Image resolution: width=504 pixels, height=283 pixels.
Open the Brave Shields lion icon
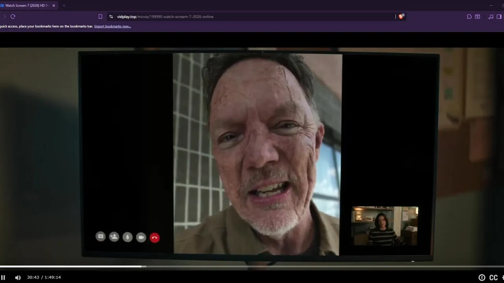[x=401, y=17]
